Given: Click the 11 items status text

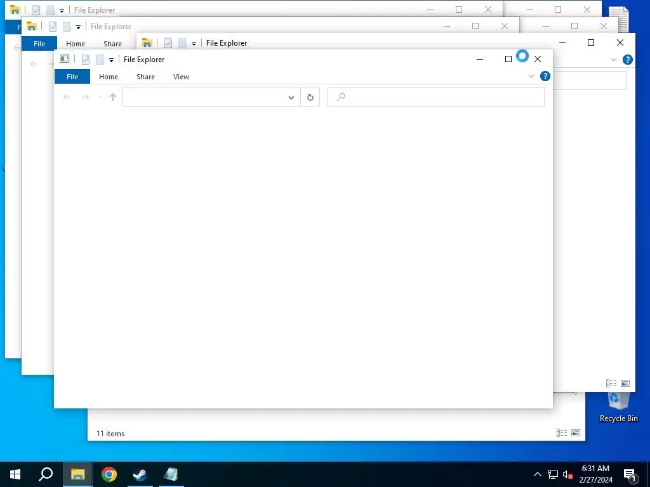Looking at the screenshot, I should coord(110,434).
